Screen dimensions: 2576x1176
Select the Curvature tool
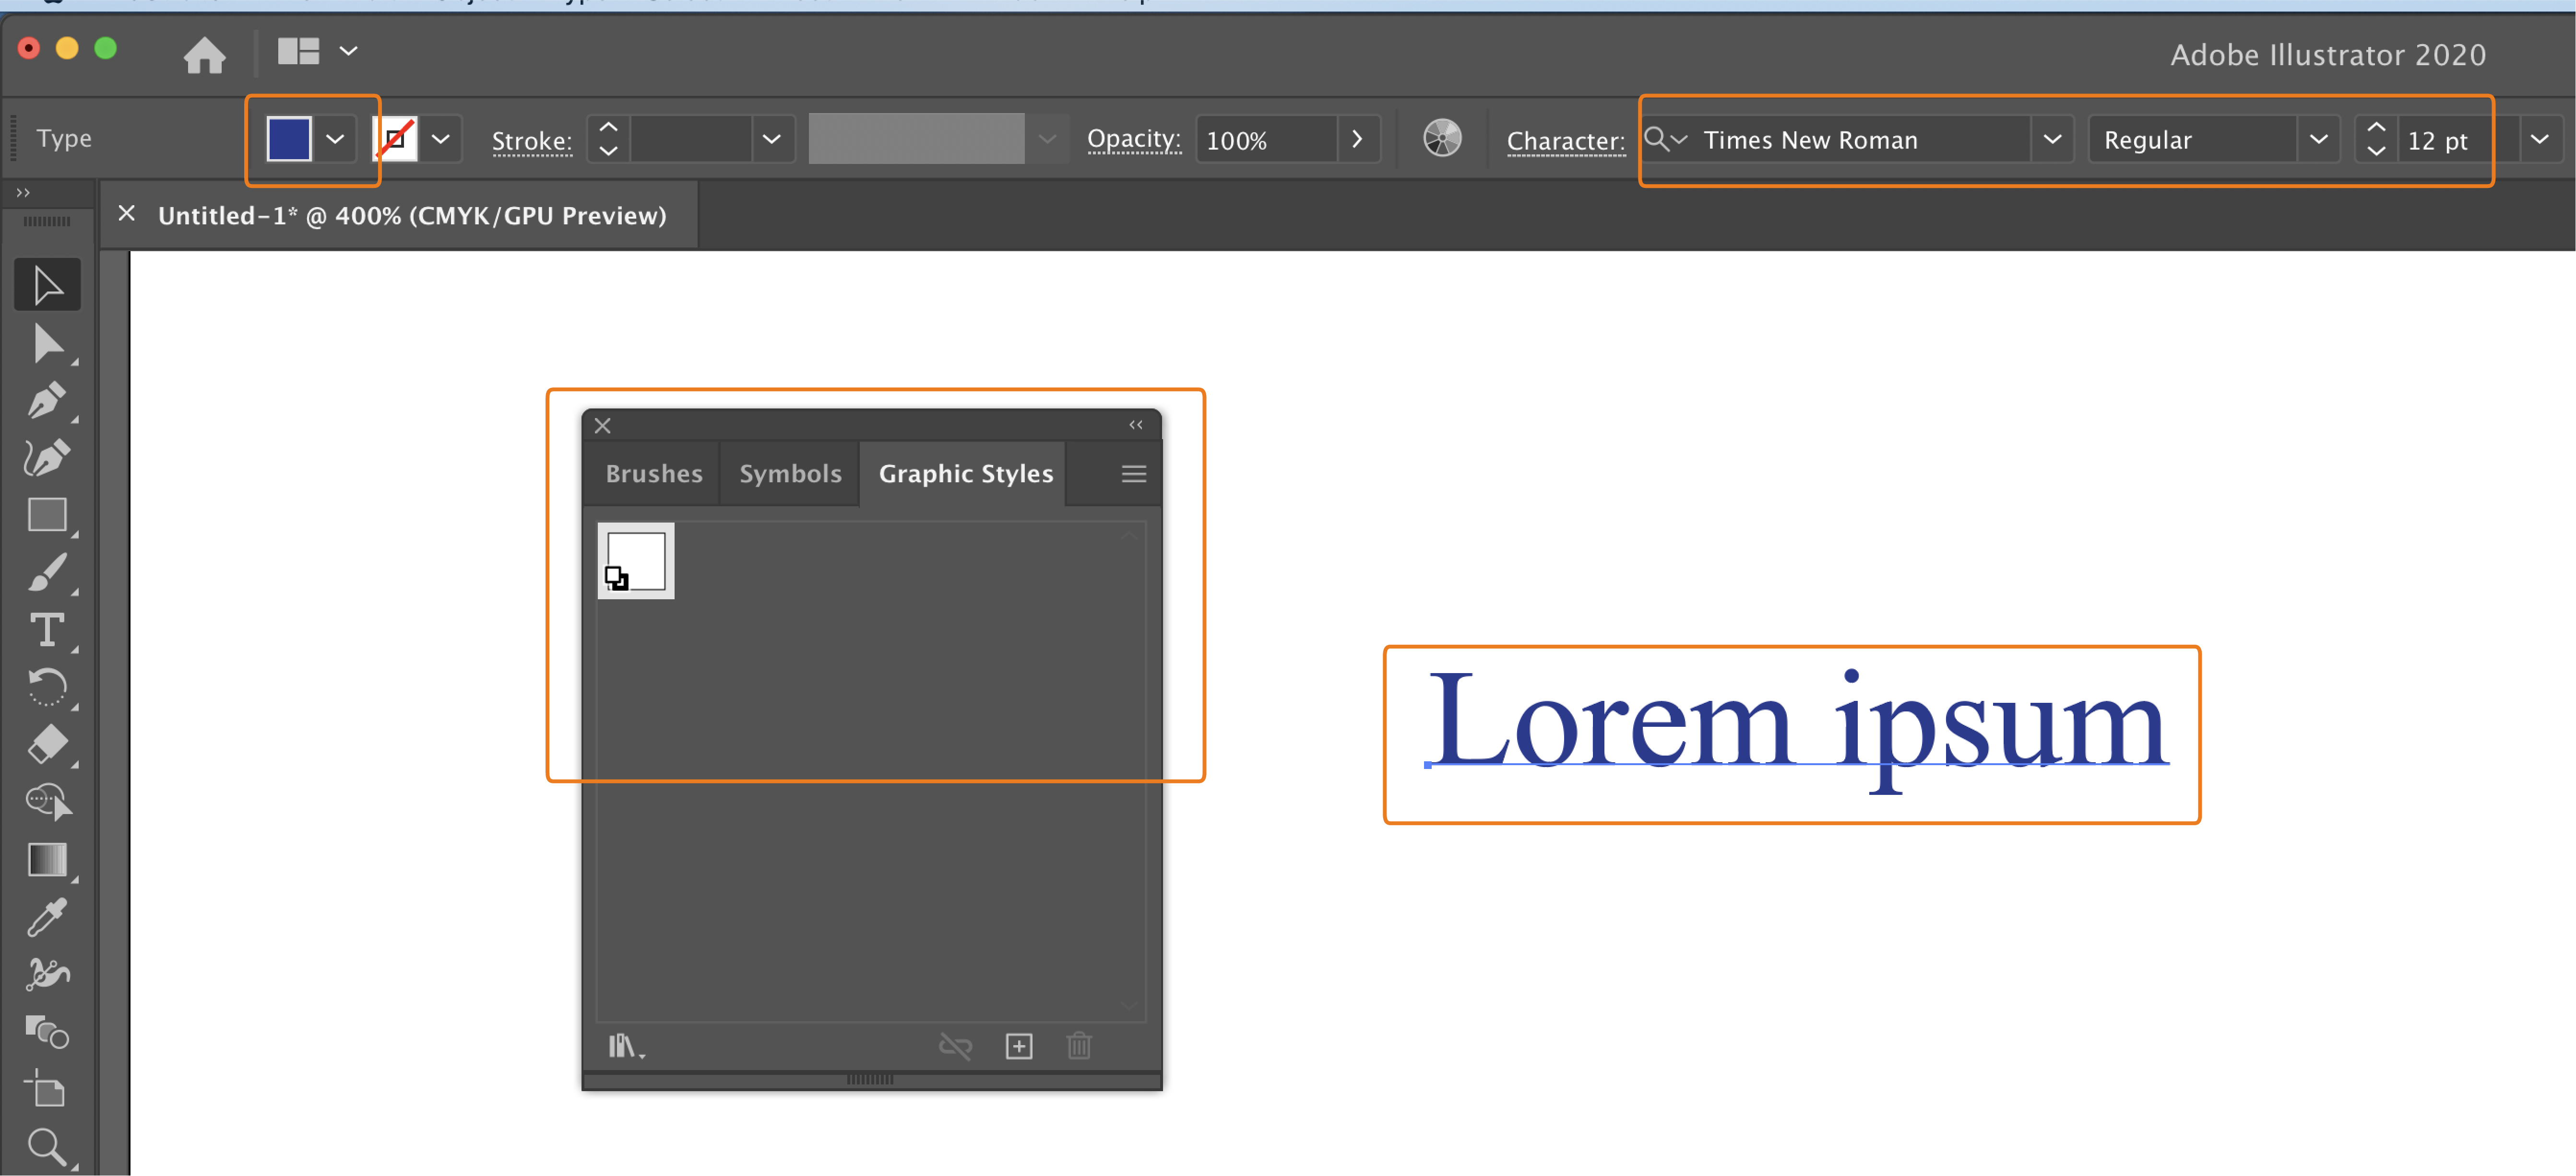pos(47,458)
